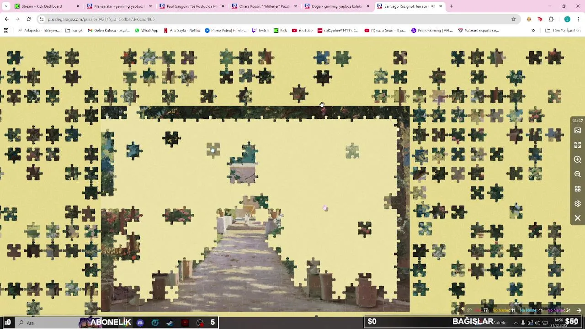Arrange loose pieces with grid icon

tap(578, 189)
